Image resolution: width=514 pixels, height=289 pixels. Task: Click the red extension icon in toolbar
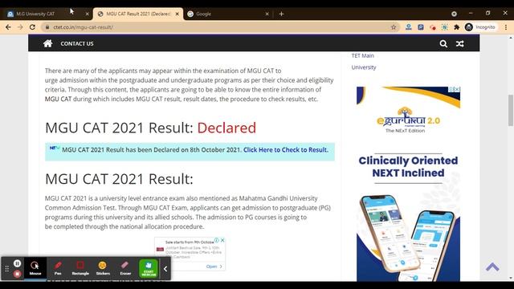pyautogui.click(x=433, y=27)
